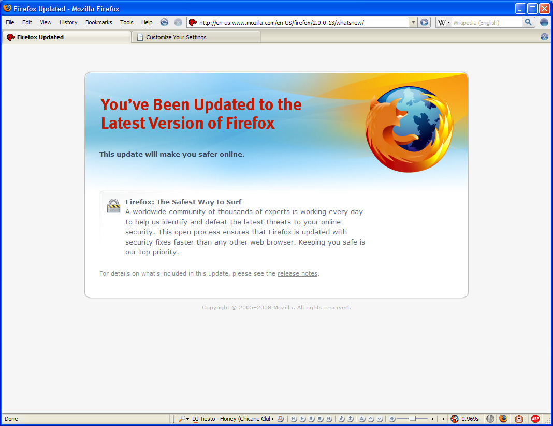Click the Wikipedia search magnifier button
Screen dimensions: 553x426
pos(528,22)
